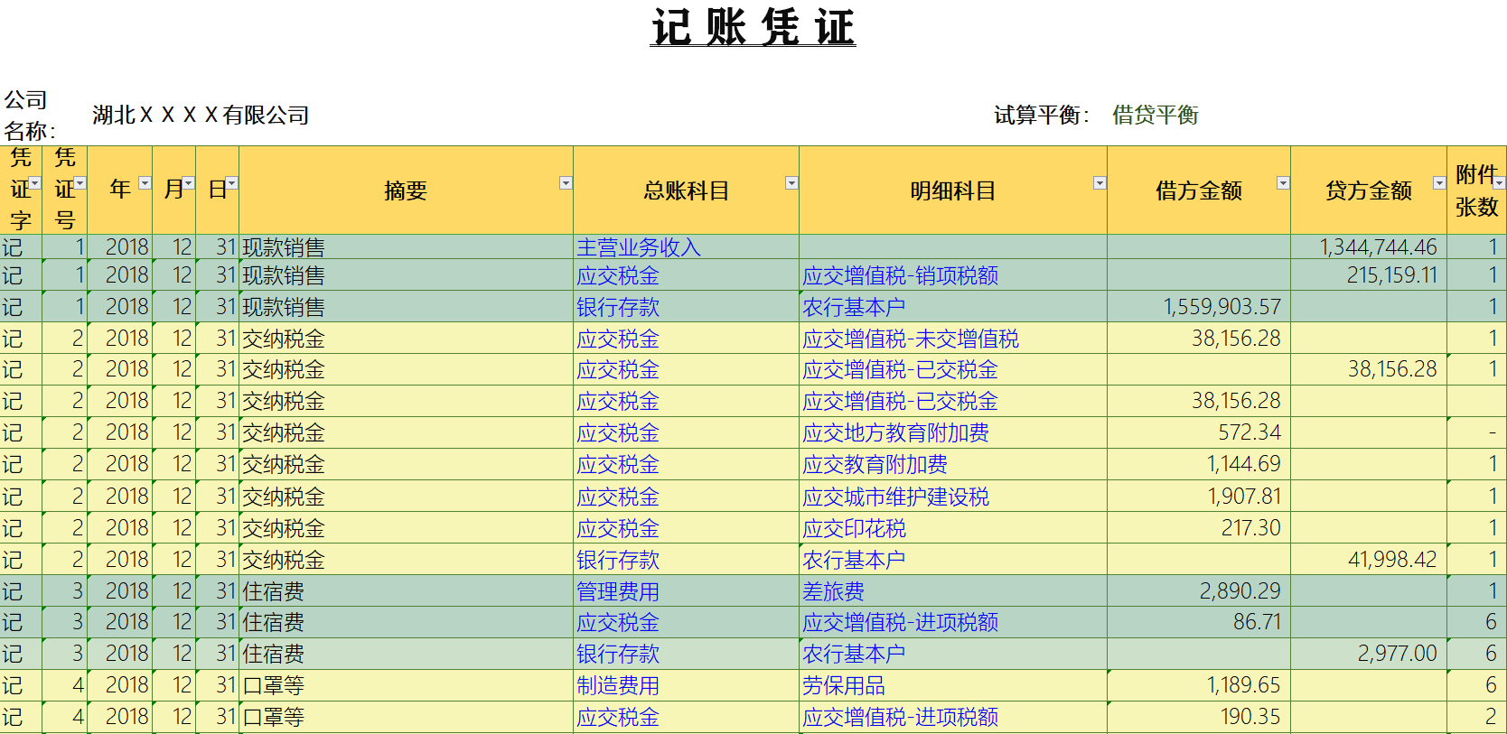Select debit amount 217.30
This screenshot has height=734, width=1507.
coord(1250,528)
